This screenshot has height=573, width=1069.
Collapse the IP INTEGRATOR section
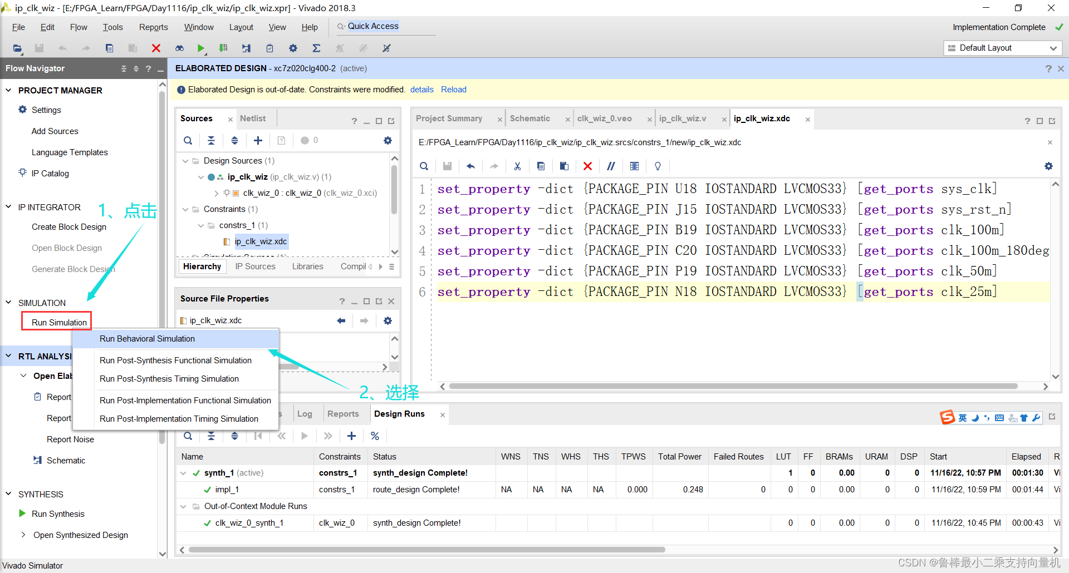coord(8,207)
